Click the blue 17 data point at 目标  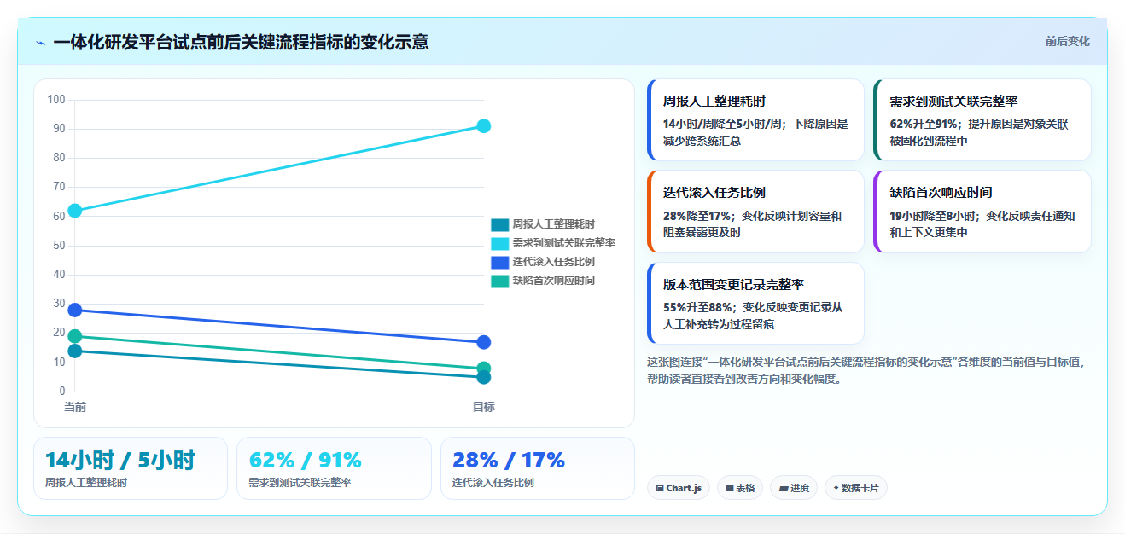[x=483, y=342]
